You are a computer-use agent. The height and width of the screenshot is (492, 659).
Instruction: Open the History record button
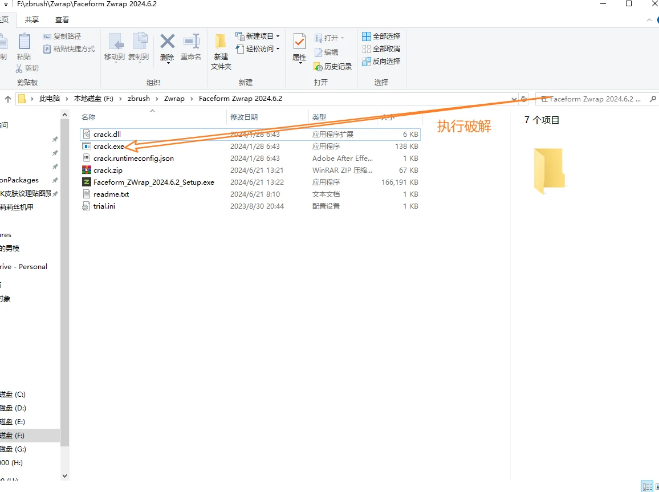pos(333,66)
